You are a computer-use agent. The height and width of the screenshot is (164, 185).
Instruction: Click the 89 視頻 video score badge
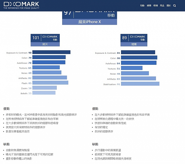pyautogui.click(x=134, y=40)
